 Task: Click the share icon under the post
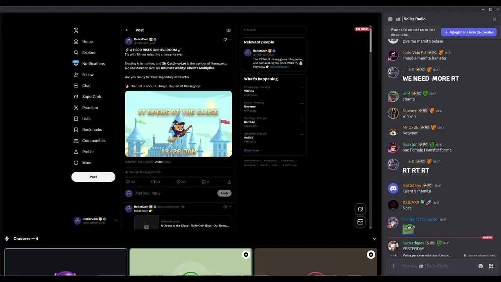[229, 182]
